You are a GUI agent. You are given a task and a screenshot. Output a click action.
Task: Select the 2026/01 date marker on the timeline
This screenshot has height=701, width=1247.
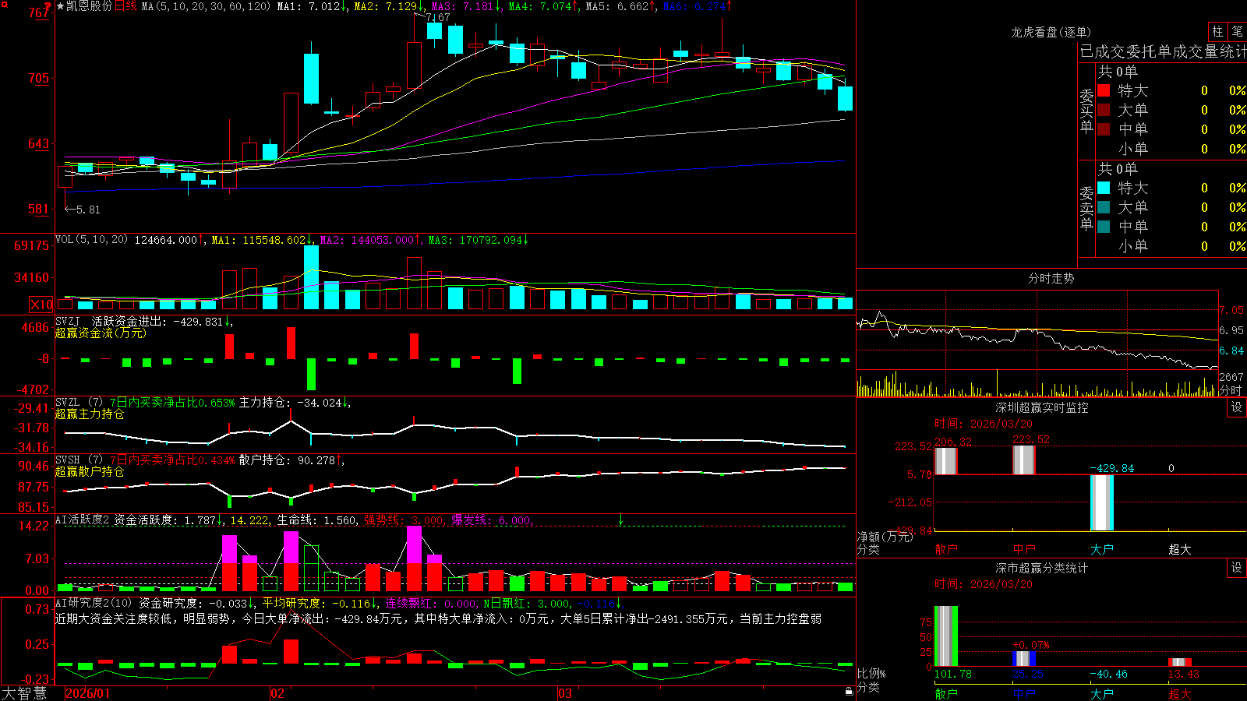coord(88,693)
